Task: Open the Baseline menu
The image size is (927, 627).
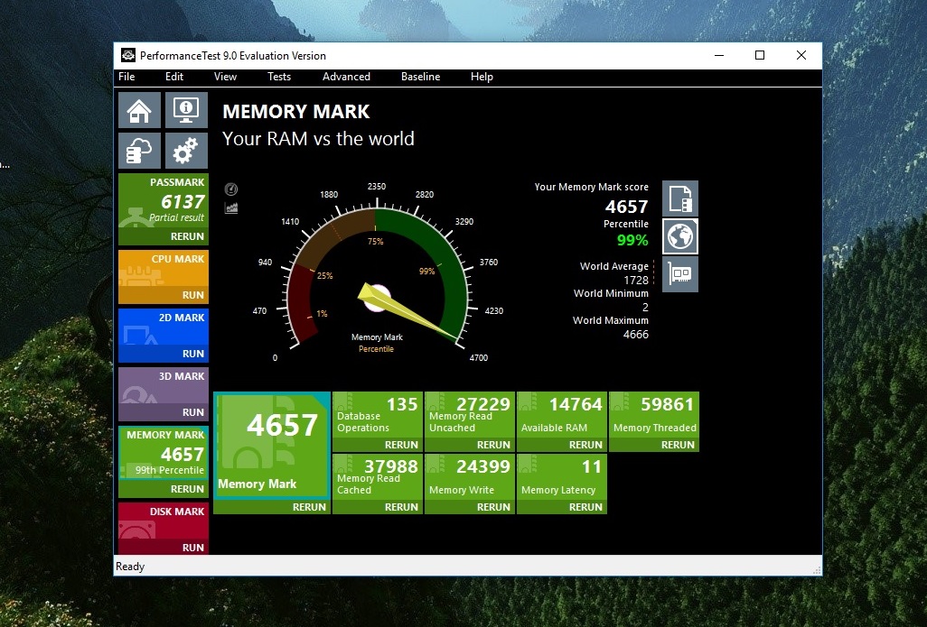Action: pos(420,77)
